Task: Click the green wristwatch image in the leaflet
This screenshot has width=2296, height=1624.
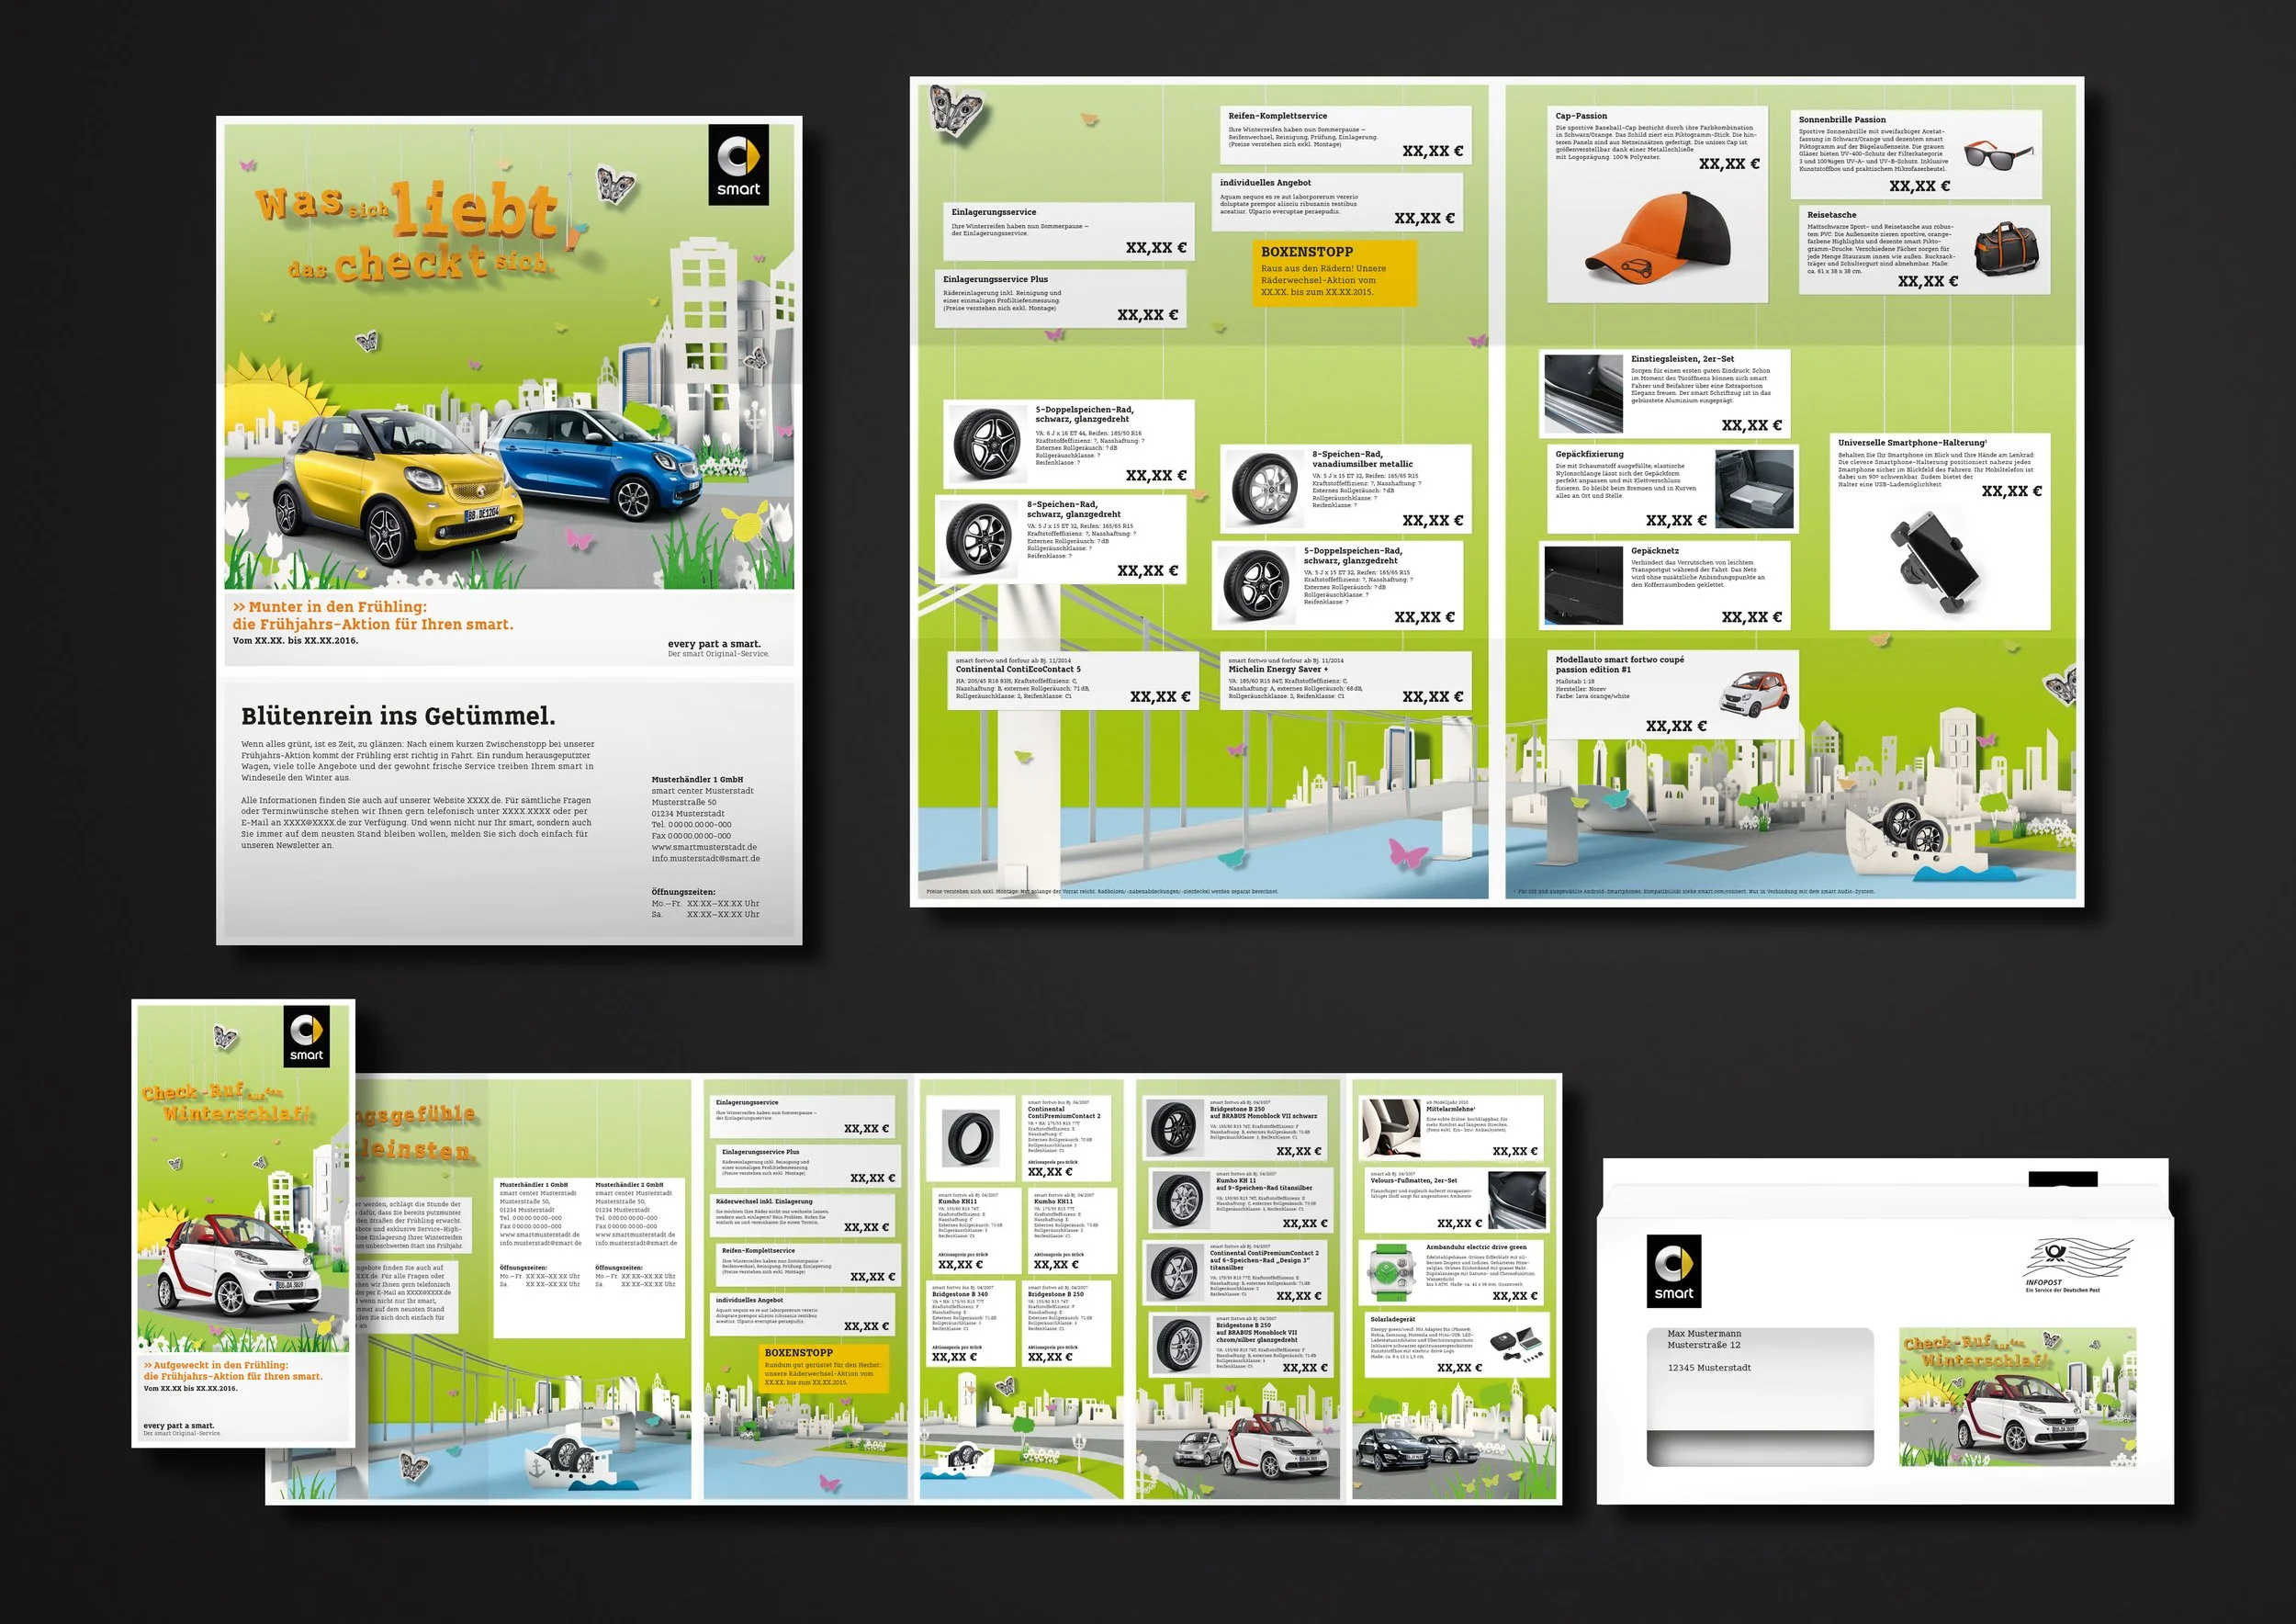Action: point(1392,1271)
